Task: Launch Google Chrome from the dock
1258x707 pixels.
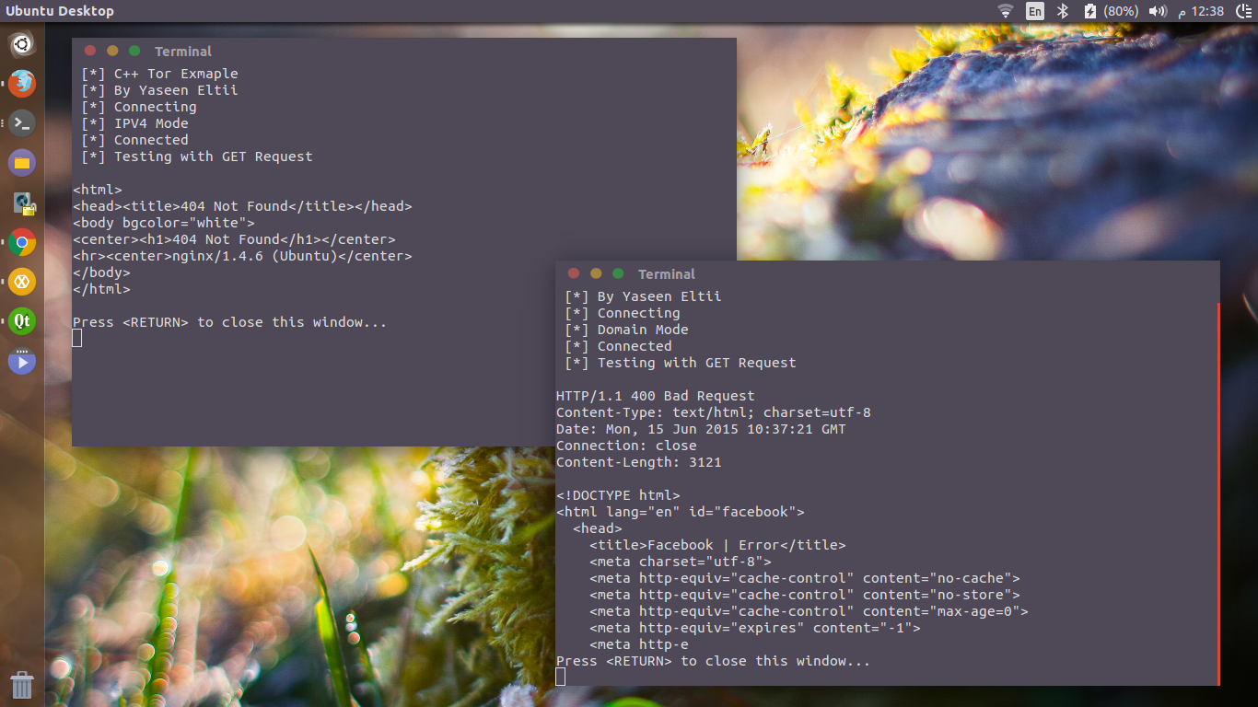Action: click(22, 243)
